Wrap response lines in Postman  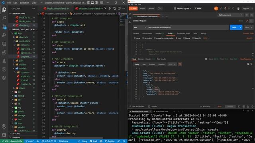[x=180, y=64]
